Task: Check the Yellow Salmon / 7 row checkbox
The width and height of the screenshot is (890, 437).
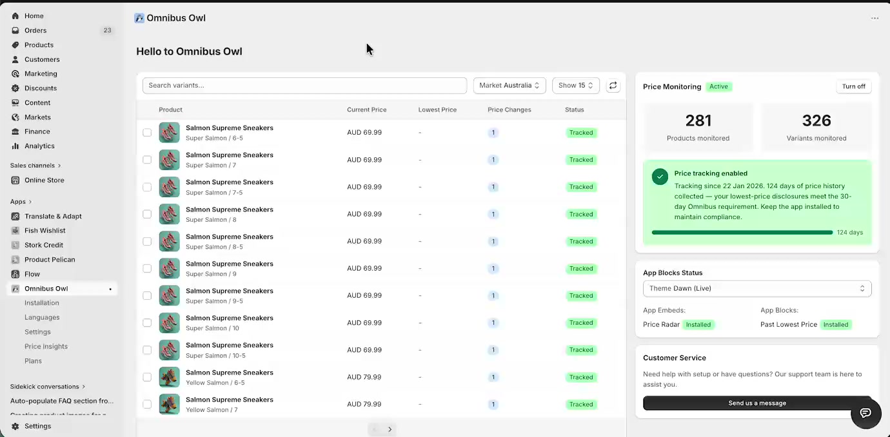Action: click(147, 404)
